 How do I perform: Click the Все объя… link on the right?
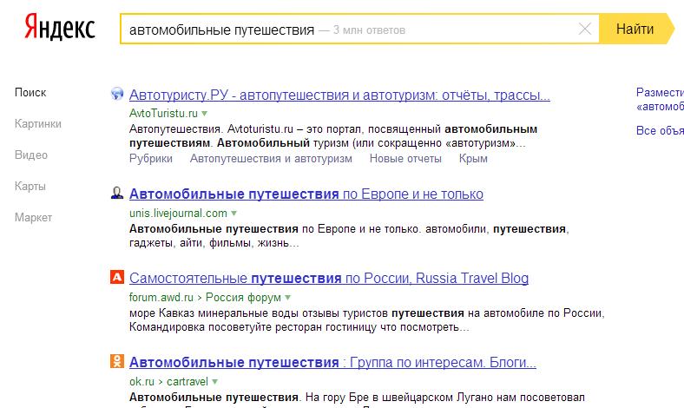pos(660,130)
